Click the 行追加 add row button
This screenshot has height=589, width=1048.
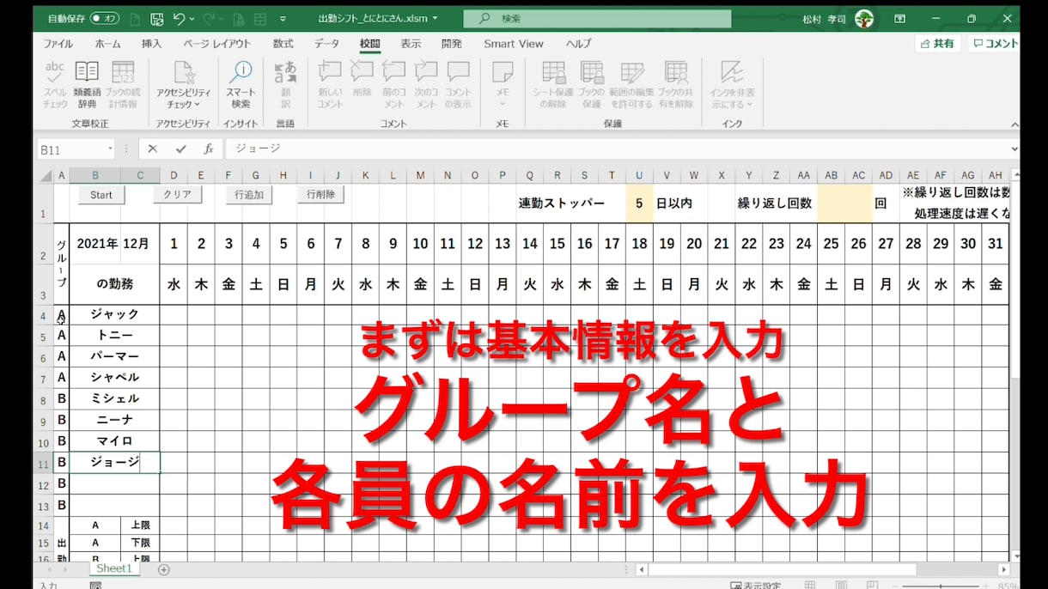249,195
